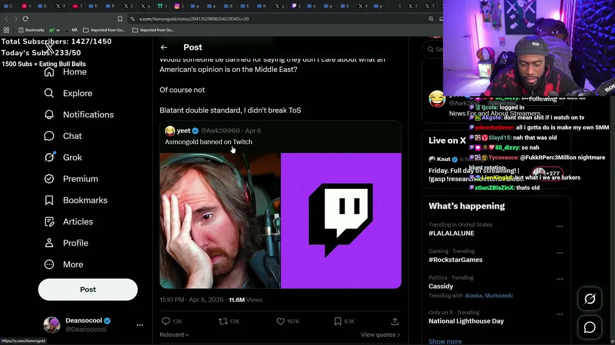The height and width of the screenshot is (345, 615).
Task: Open Grok from the left sidebar
Action: coord(63,157)
